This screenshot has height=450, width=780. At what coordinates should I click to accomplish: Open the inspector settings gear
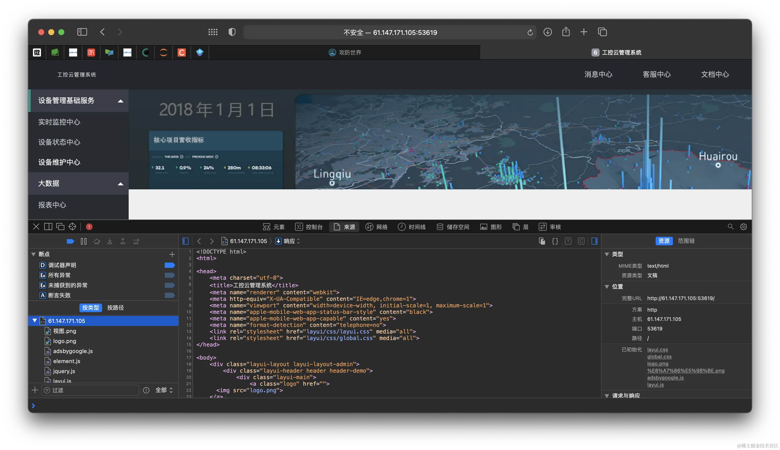(744, 227)
